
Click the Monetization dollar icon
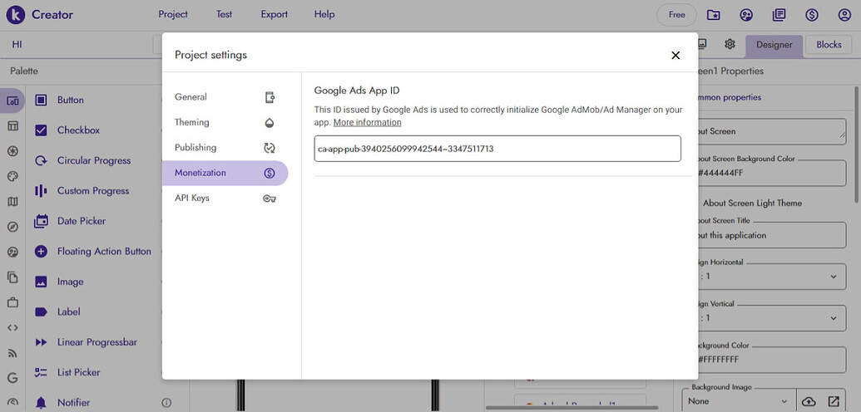coord(269,173)
